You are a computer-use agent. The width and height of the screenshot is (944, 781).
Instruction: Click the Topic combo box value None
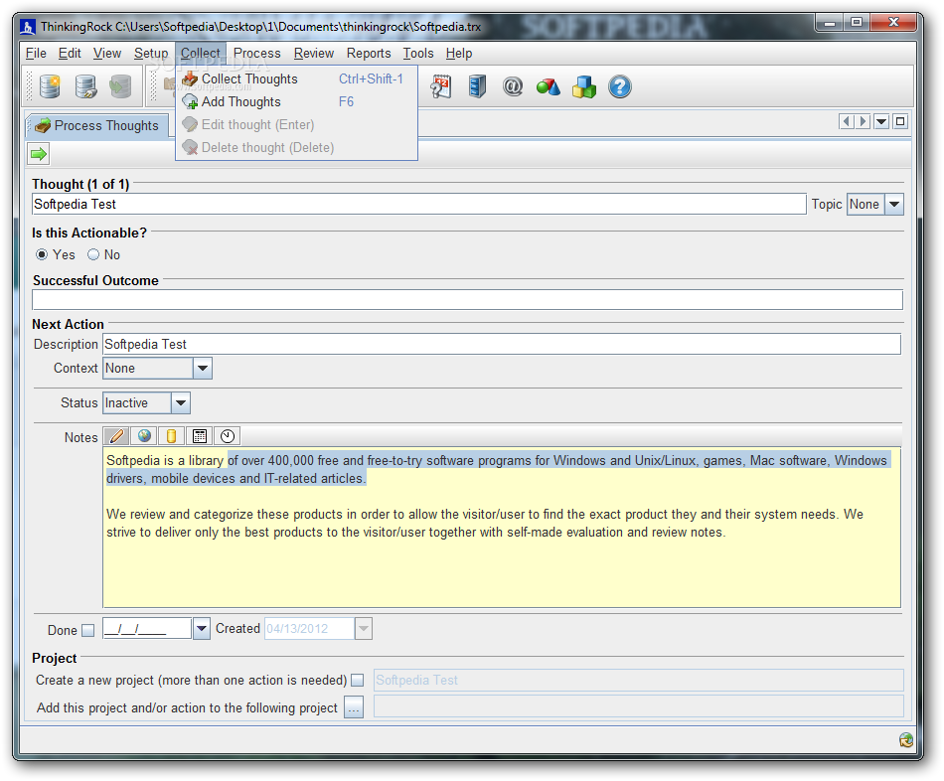pos(865,204)
